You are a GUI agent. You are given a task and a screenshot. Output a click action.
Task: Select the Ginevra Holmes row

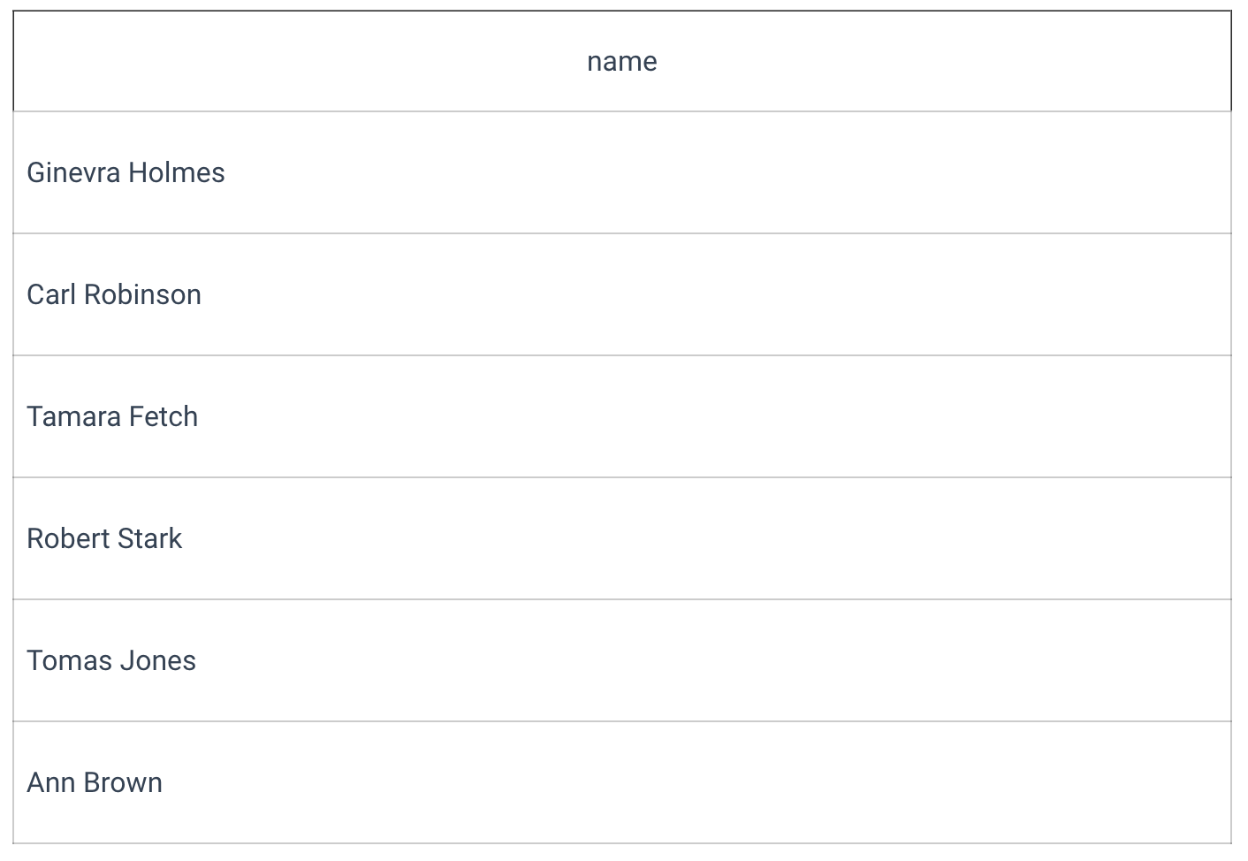point(622,172)
